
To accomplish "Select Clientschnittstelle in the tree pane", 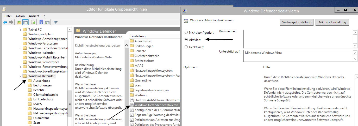I will point(46,95).
